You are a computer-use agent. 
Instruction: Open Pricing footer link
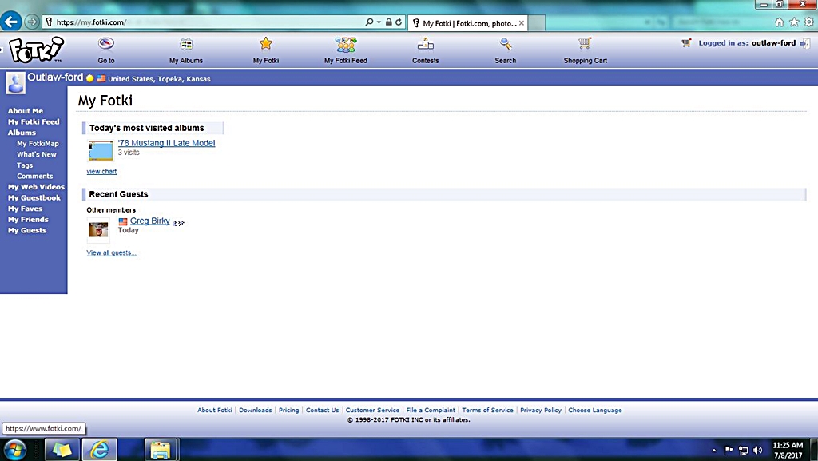coord(288,411)
